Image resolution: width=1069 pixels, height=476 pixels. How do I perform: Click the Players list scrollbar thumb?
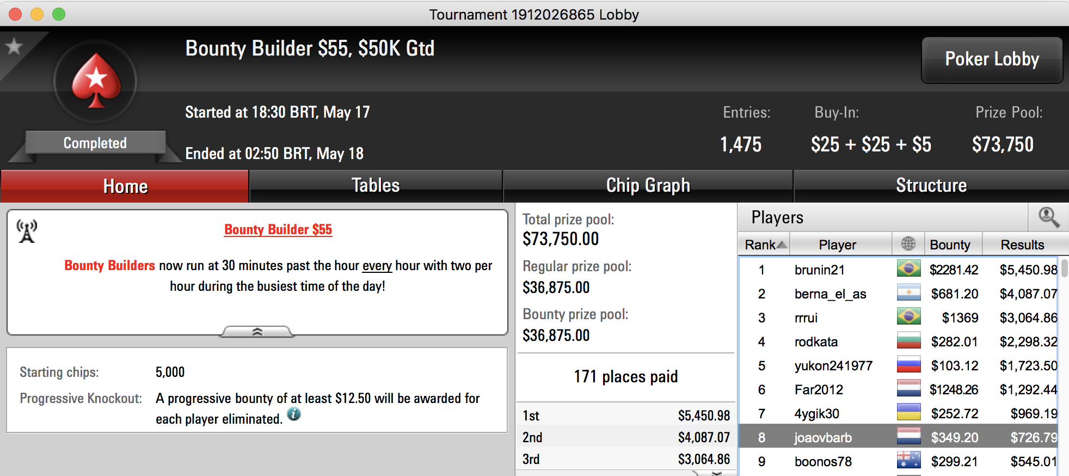coord(1064,268)
